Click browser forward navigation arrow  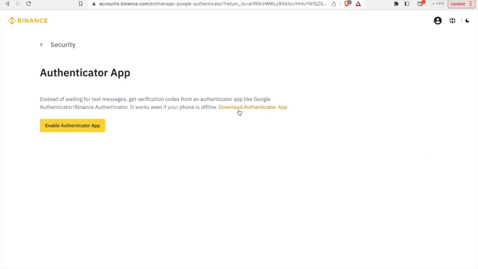18,4
